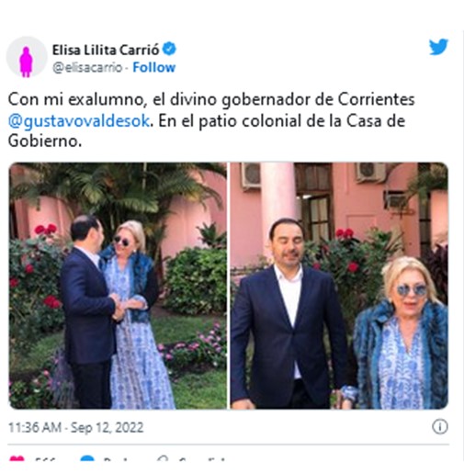Click the white gap between the two photos

point(229,286)
